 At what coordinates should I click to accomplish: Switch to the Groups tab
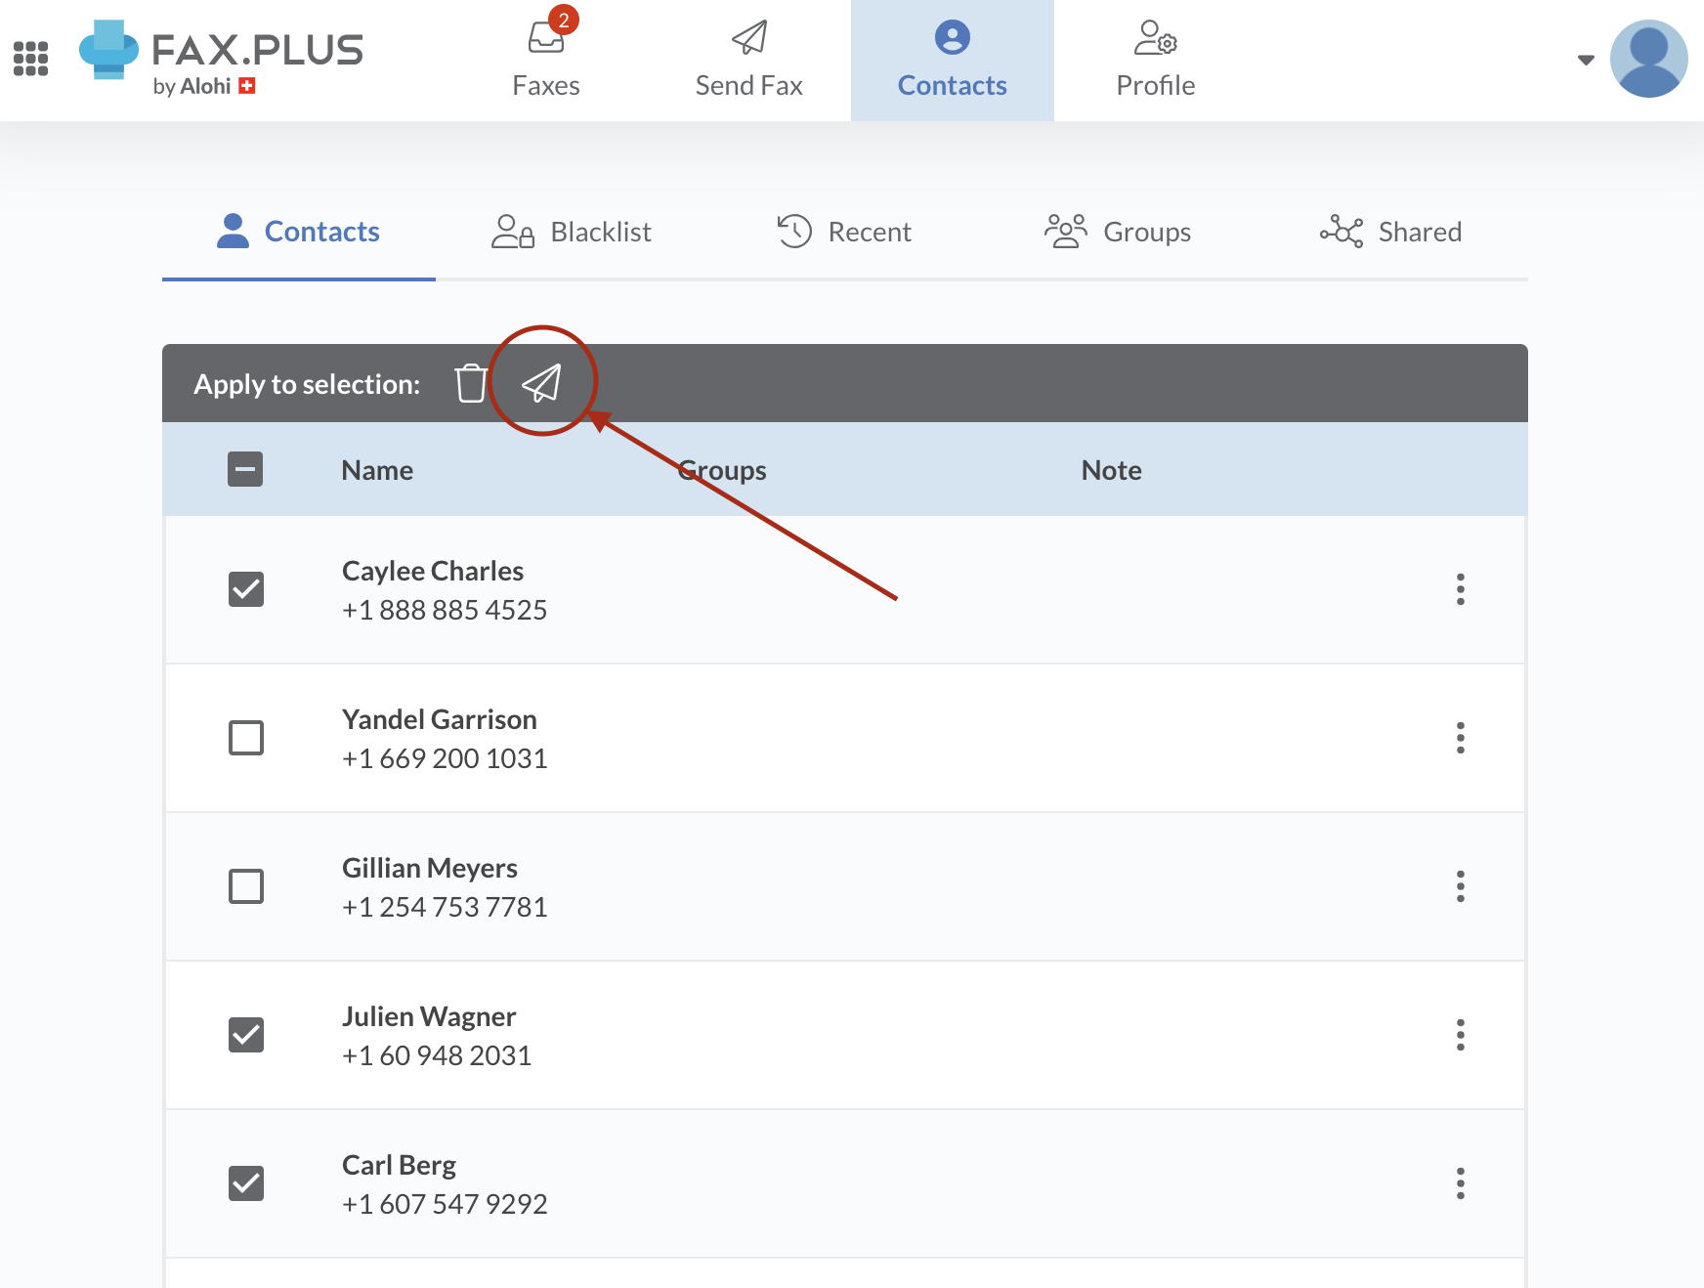[1118, 232]
